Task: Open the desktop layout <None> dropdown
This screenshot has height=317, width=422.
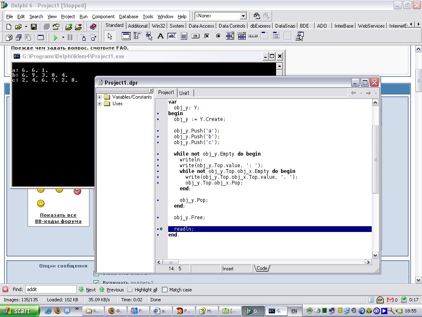Action: pos(243,16)
